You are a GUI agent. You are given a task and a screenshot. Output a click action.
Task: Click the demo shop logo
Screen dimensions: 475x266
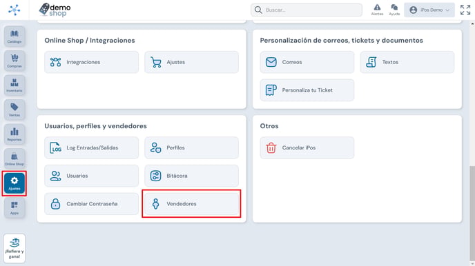click(x=55, y=10)
